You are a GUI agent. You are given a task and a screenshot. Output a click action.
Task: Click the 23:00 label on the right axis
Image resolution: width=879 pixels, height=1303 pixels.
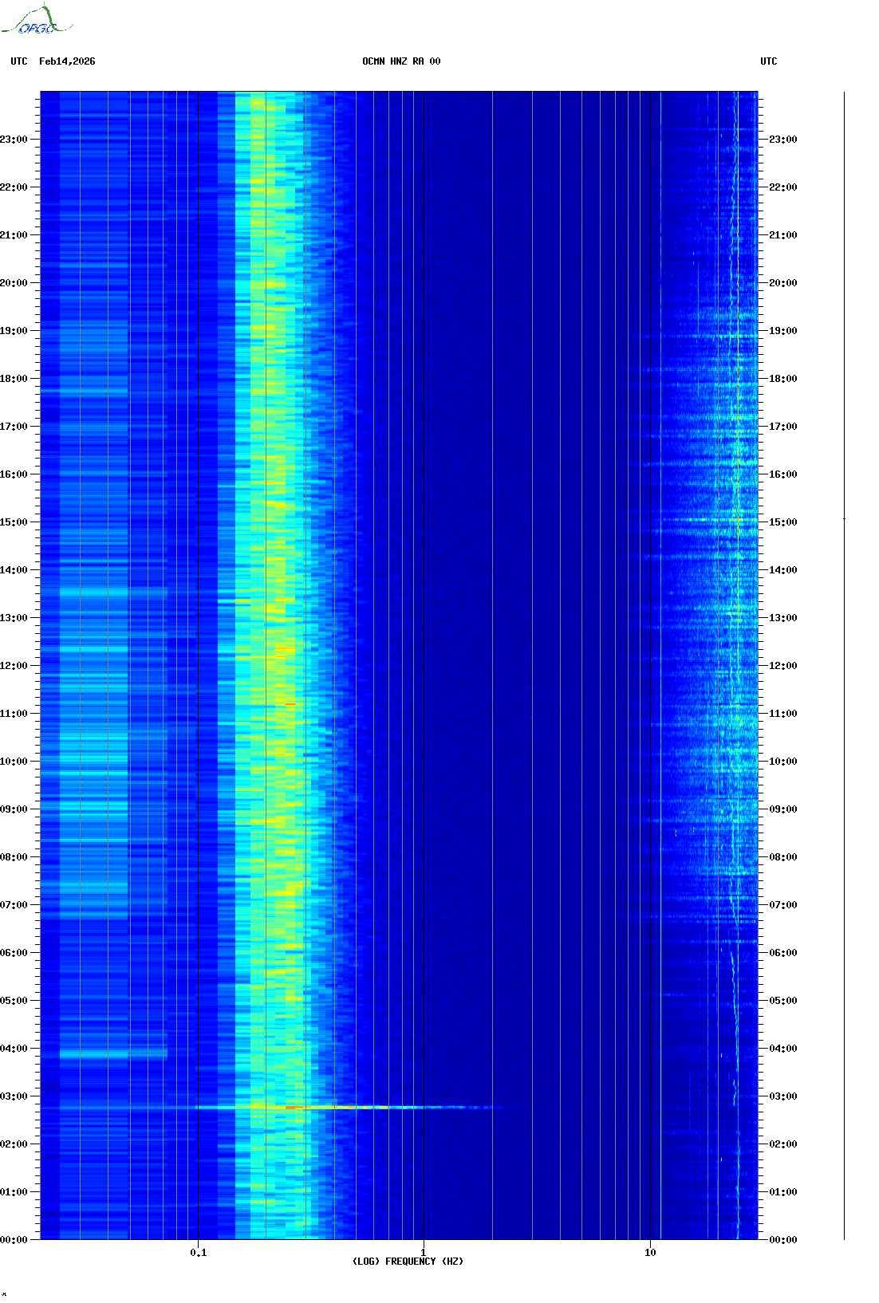(x=783, y=140)
